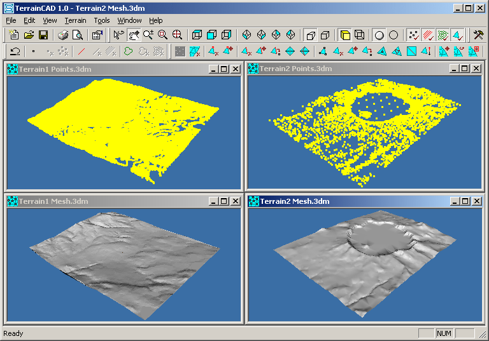The height and width of the screenshot is (341, 489).
Task: Maximize the Terrain2 Points.3dm child window
Action: pyautogui.click(x=465, y=69)
